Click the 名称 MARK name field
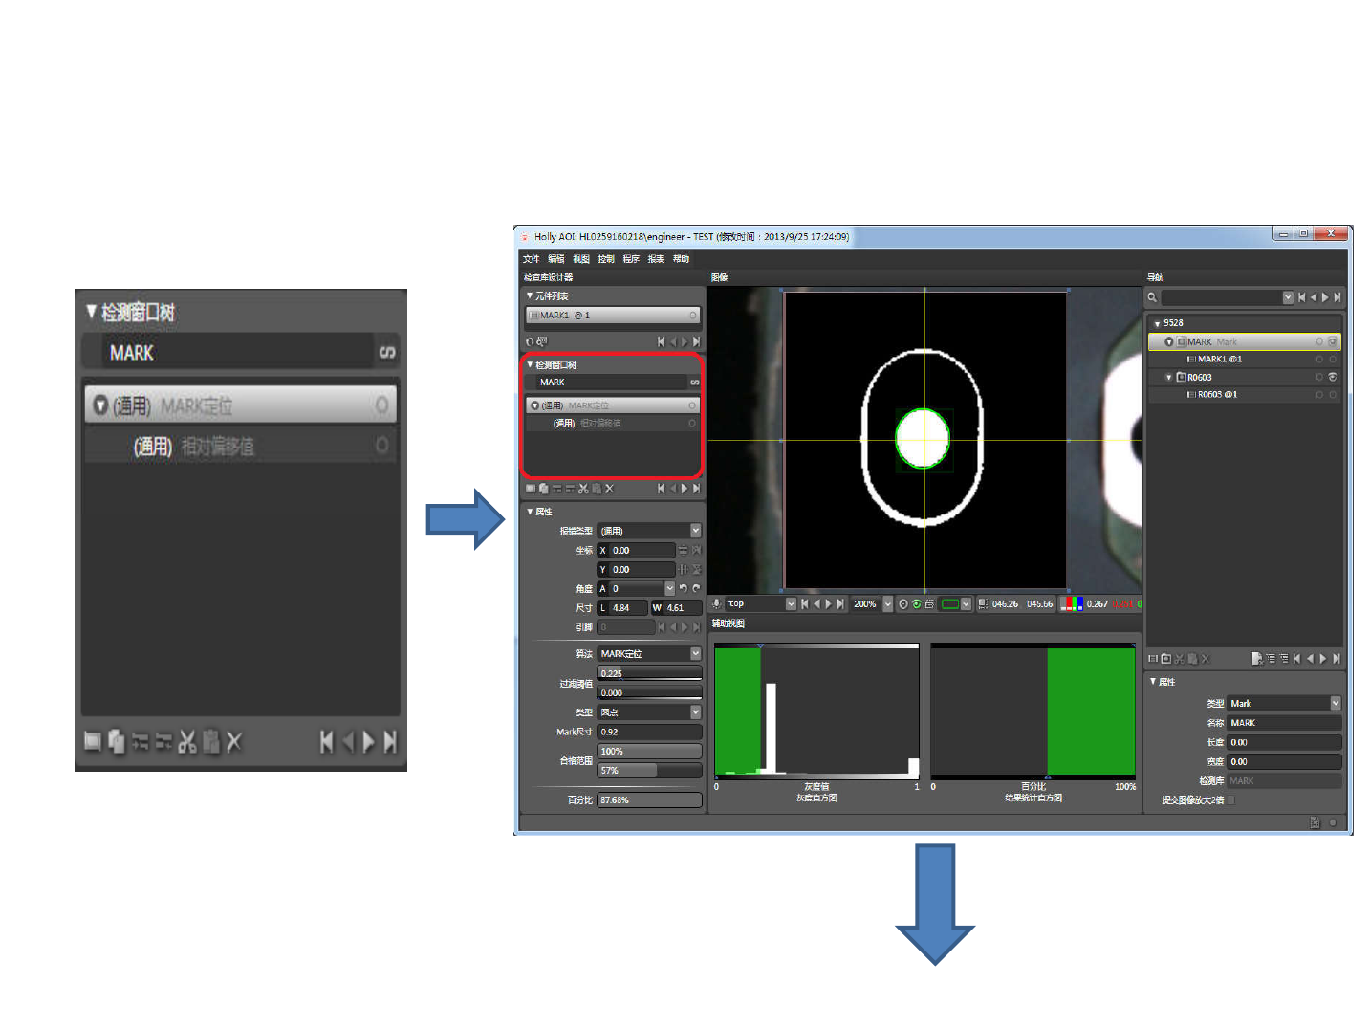1370x1028 pixels. coord(1284,723)
